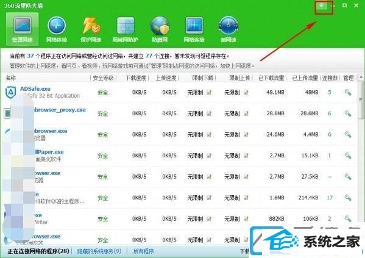The height and width of the screenshot is (258, 365).
Task: Edit the download limit for ADSafe.exe
Action: coord(209,93)
